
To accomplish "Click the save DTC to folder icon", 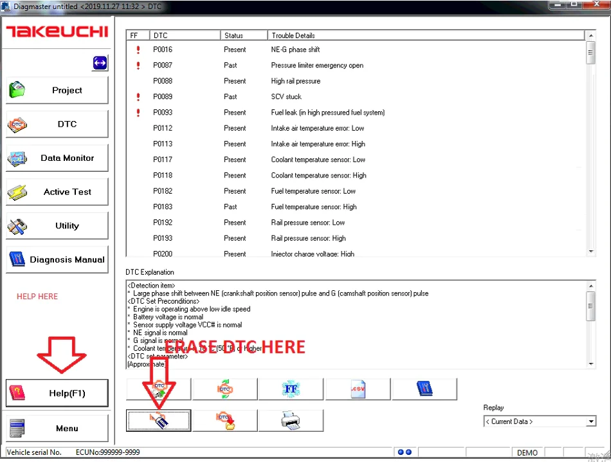I will [x=225, y=420].
